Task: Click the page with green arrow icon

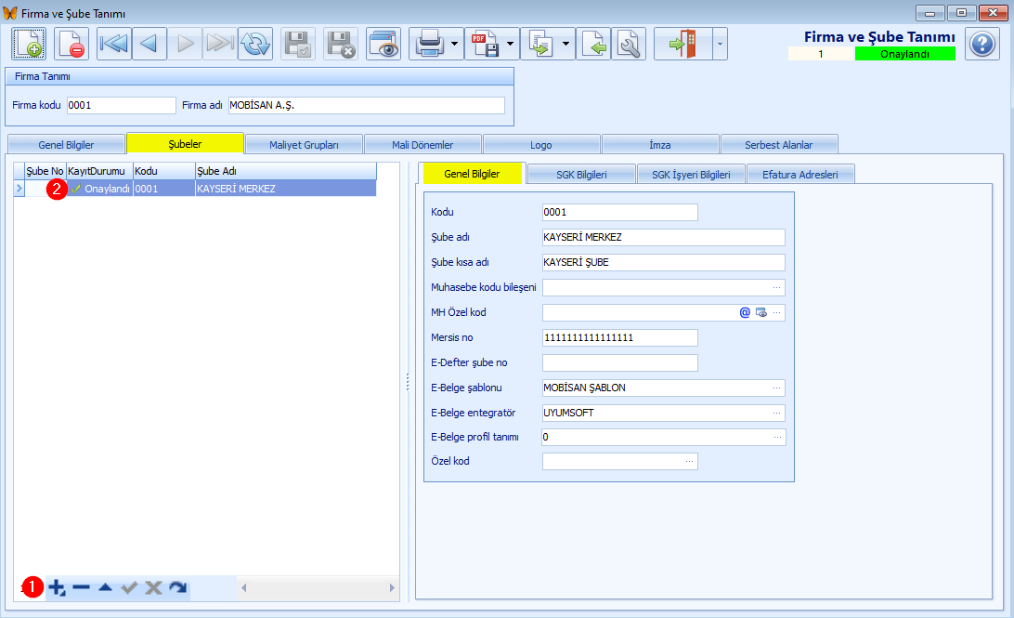Action: (593, 44)
